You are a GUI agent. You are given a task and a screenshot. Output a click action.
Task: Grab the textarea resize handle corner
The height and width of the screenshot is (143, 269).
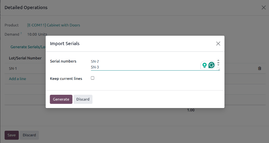coord(219,70)
